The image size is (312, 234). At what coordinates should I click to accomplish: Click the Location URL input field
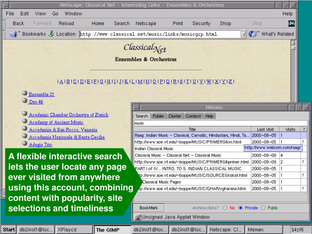[160, 34]
